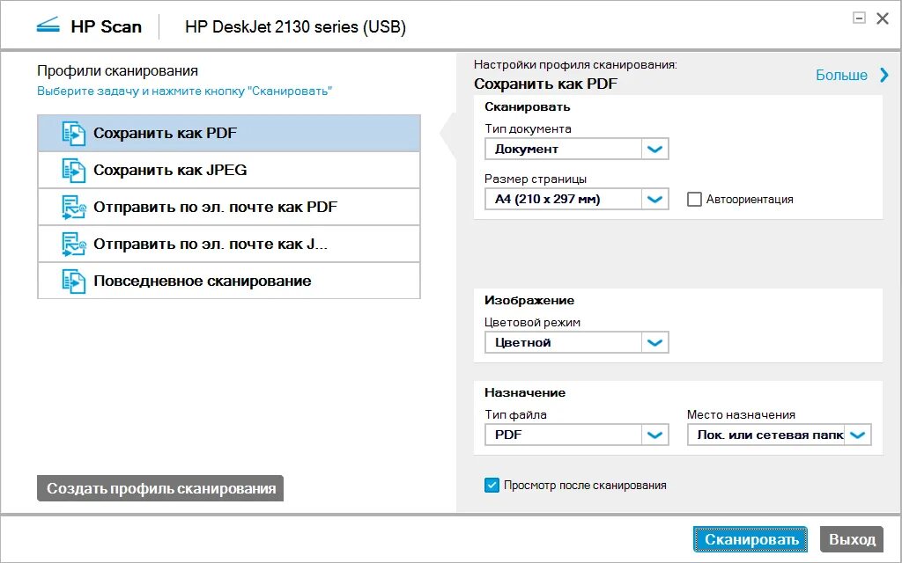Enable the Автоориентация checkbox

point(694,200)
